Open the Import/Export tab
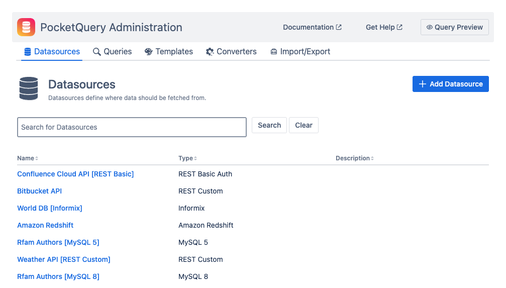 (300, 52)
